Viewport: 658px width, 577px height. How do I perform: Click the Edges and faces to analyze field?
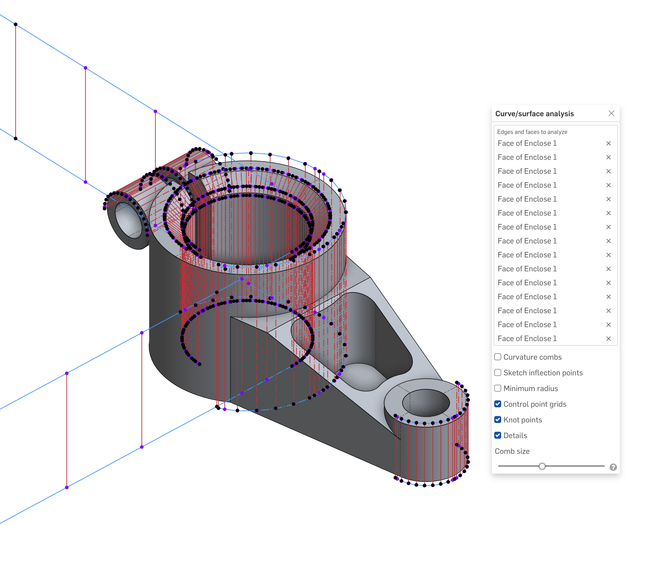pyautogui.click(x=532, y=132)
